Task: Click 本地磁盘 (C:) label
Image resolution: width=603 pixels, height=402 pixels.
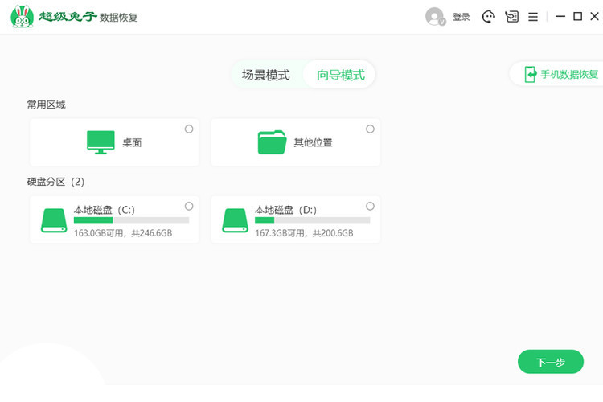Action: click(105, 210)
